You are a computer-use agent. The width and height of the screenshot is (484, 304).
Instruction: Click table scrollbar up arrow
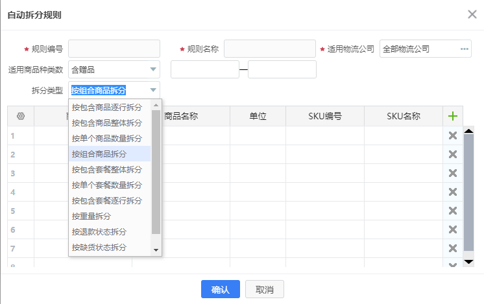click(x=468, y=131)
